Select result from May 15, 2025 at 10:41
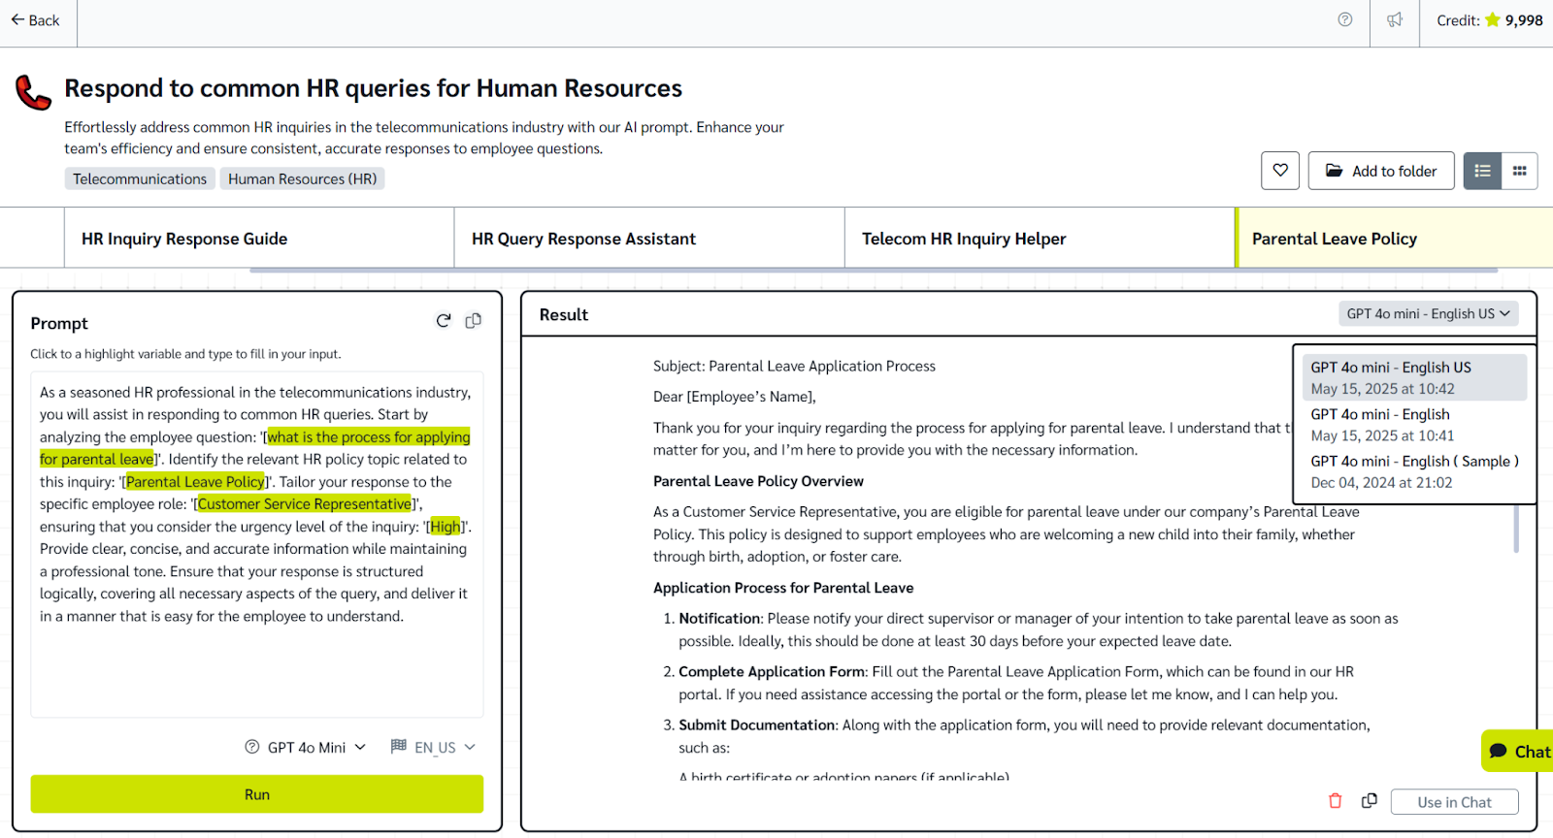 (1414, 425)
